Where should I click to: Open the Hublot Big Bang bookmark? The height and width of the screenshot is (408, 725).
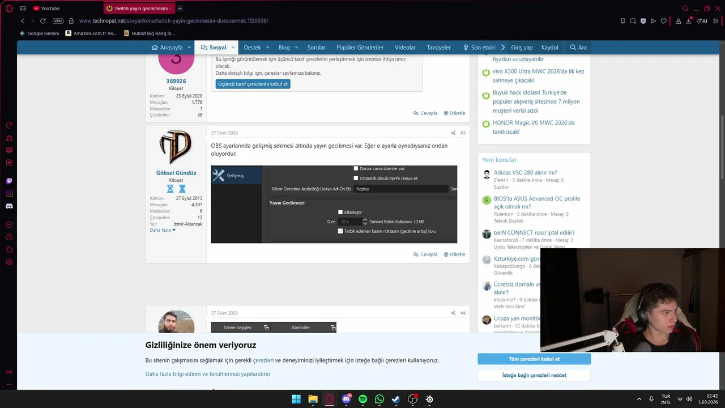pos(150,33)
